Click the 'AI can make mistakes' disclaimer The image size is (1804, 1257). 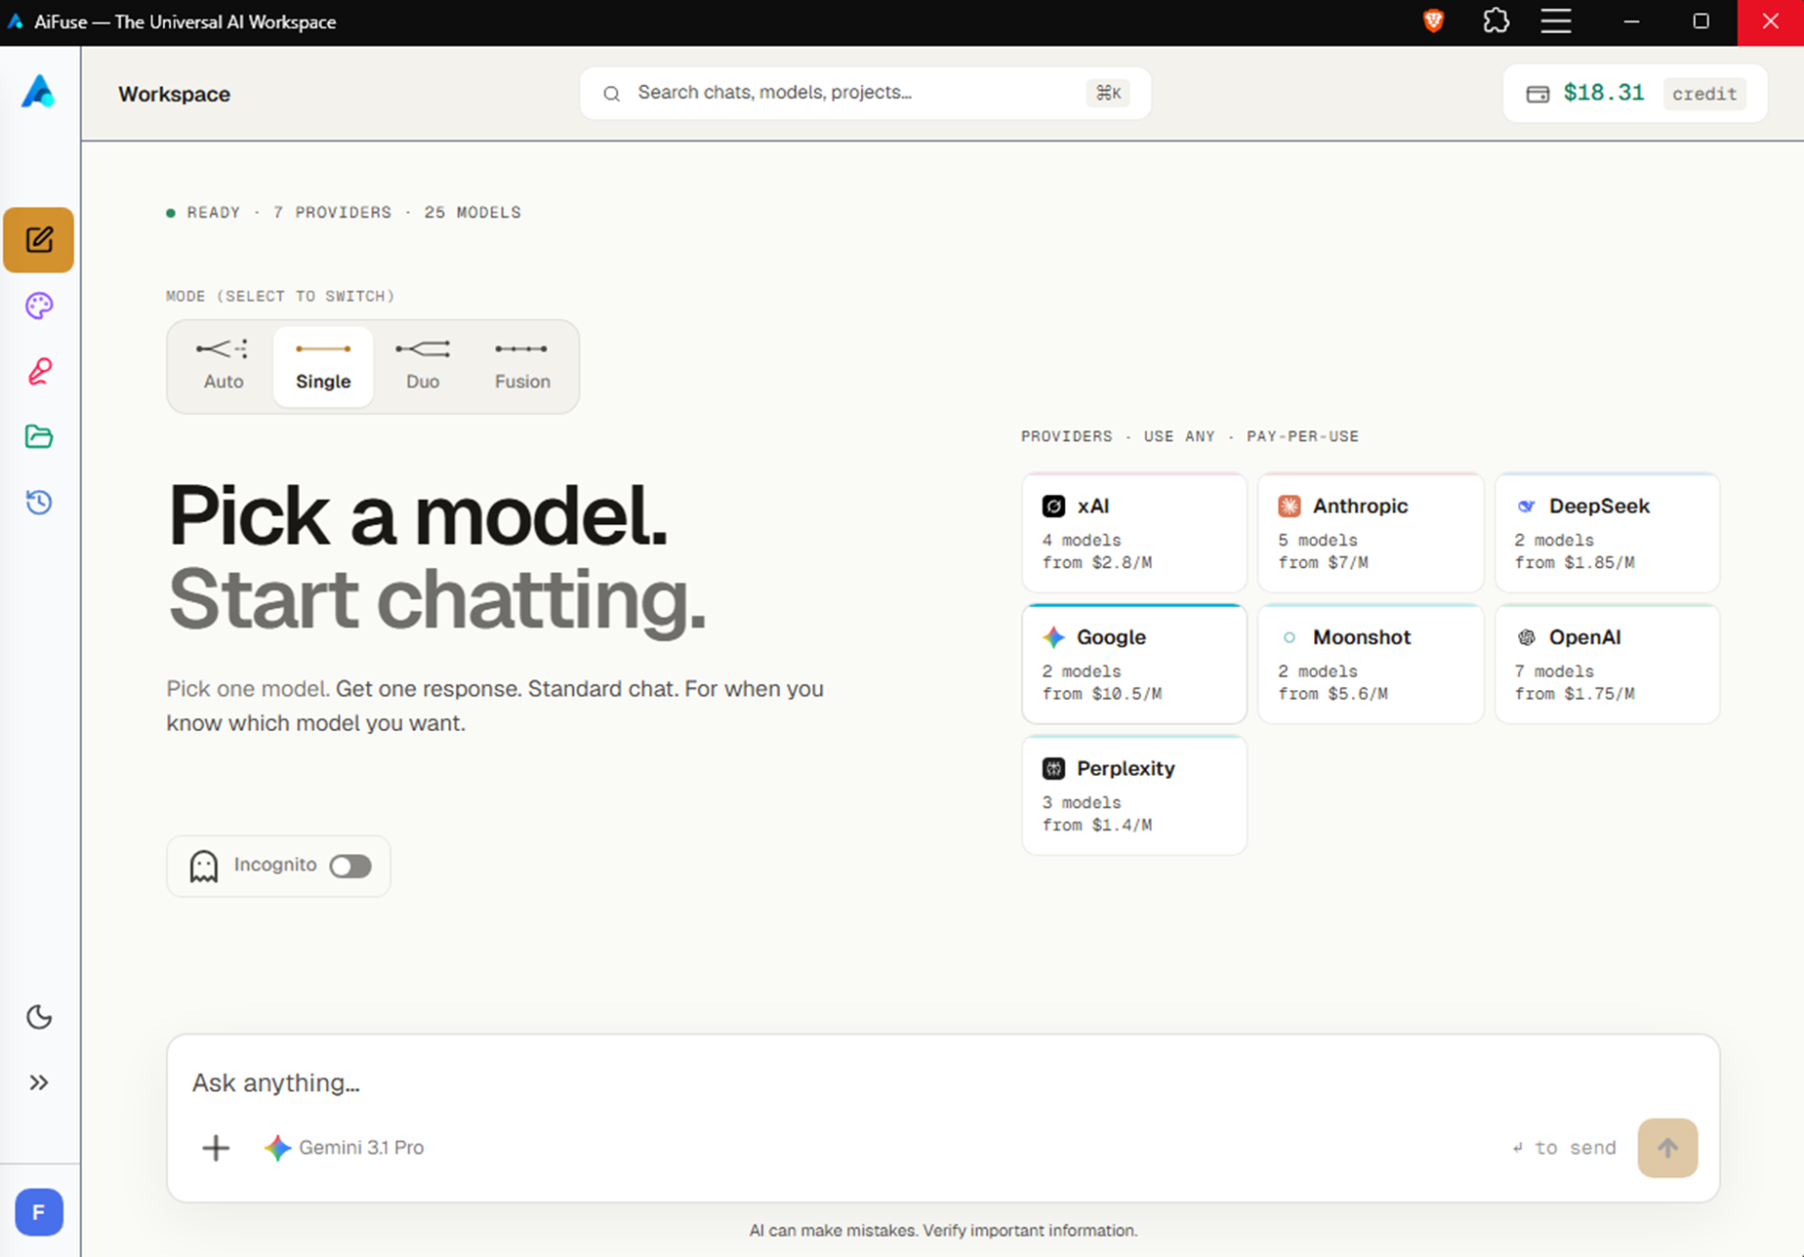943,1231
